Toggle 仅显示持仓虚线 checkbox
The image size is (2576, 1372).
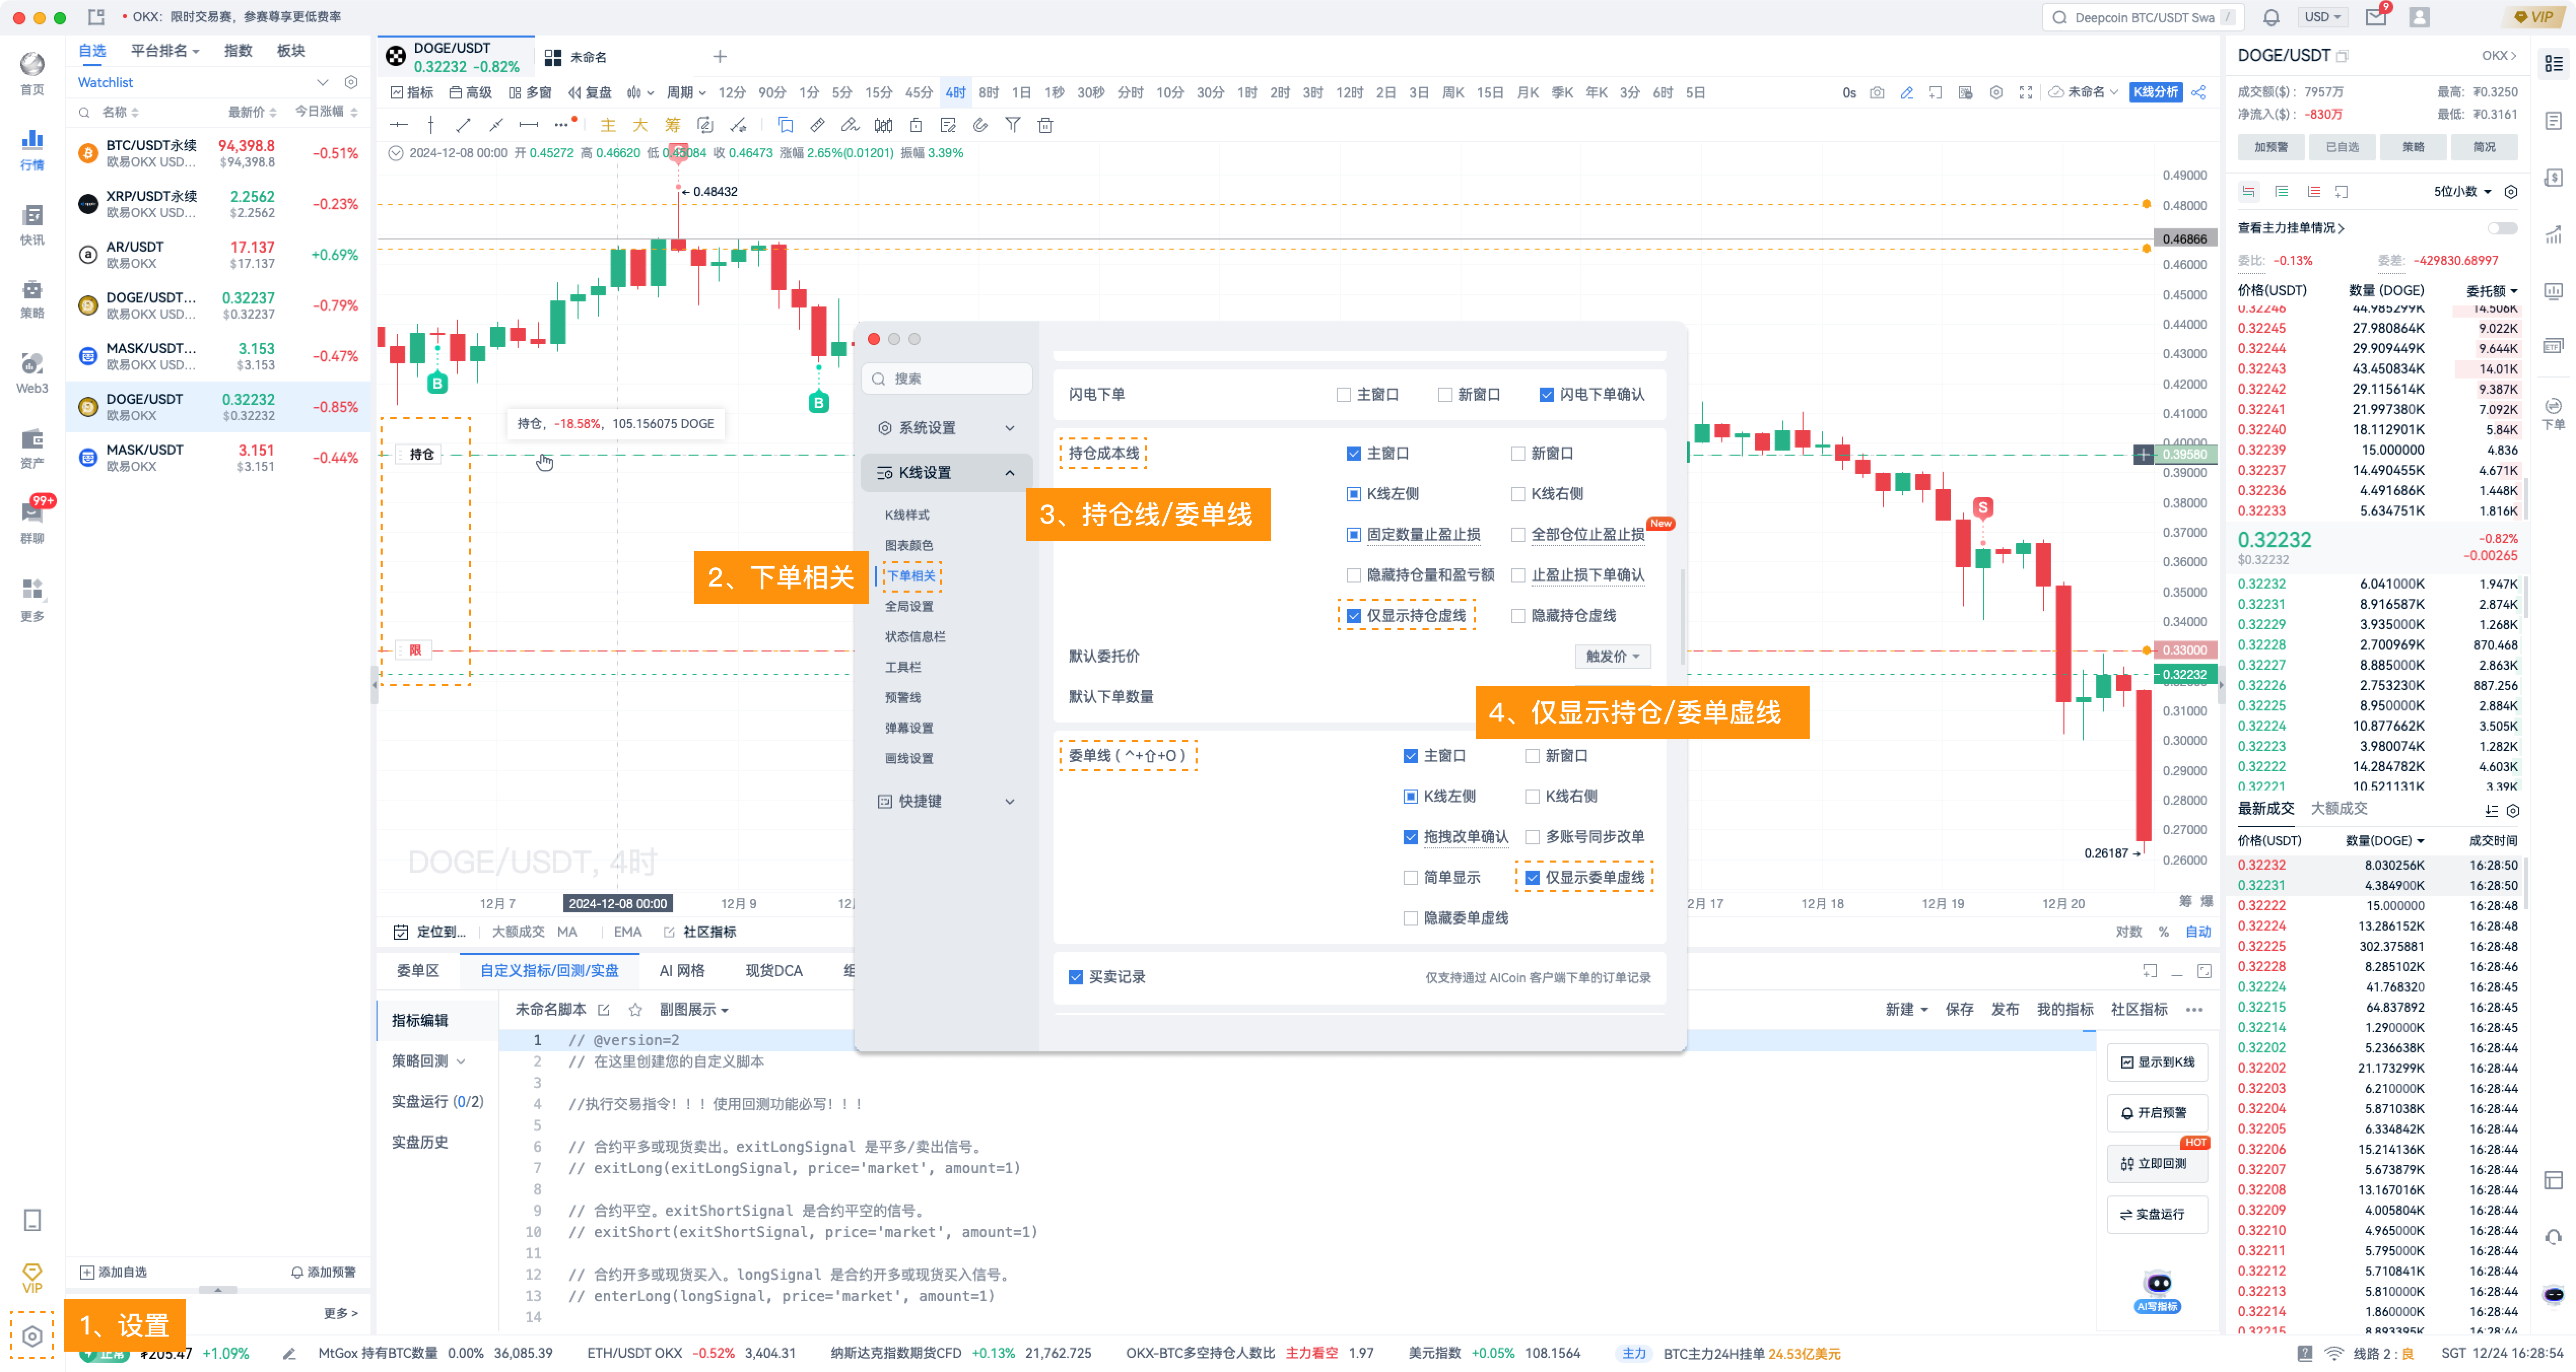[1354, 616]
